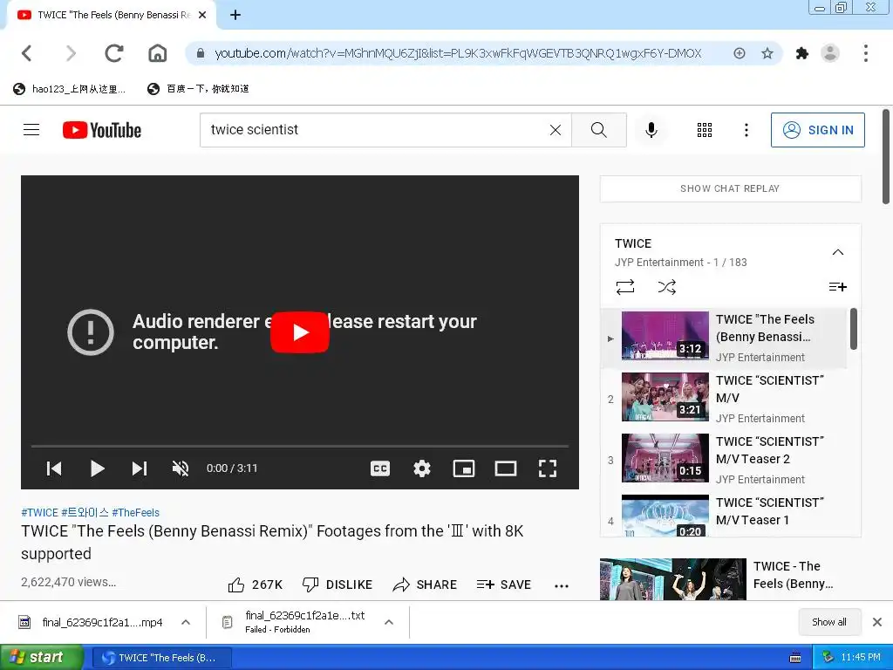Open the YouTube hamburger guide menu
The height and width of the screenshot is (670, 893).
[31, 130]
